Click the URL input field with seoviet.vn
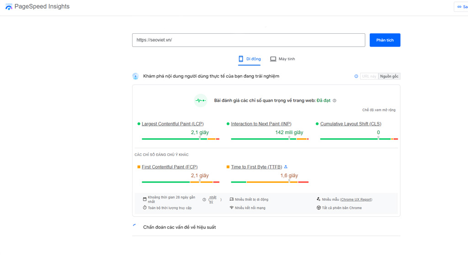This screenshot has width=468, height=255. [x=248, y=40]
